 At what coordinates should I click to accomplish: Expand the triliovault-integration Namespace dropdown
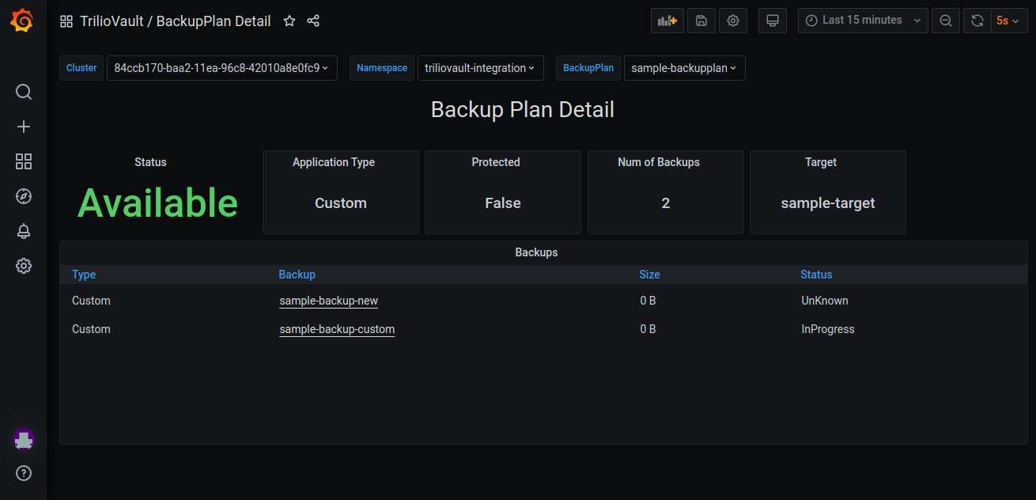click(x=481, y=68)
